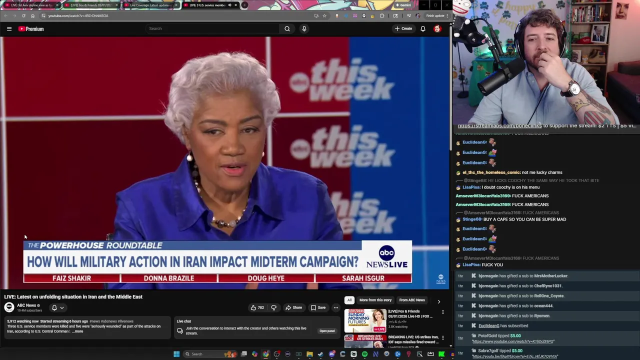Click the live video player

click(224, 163)
